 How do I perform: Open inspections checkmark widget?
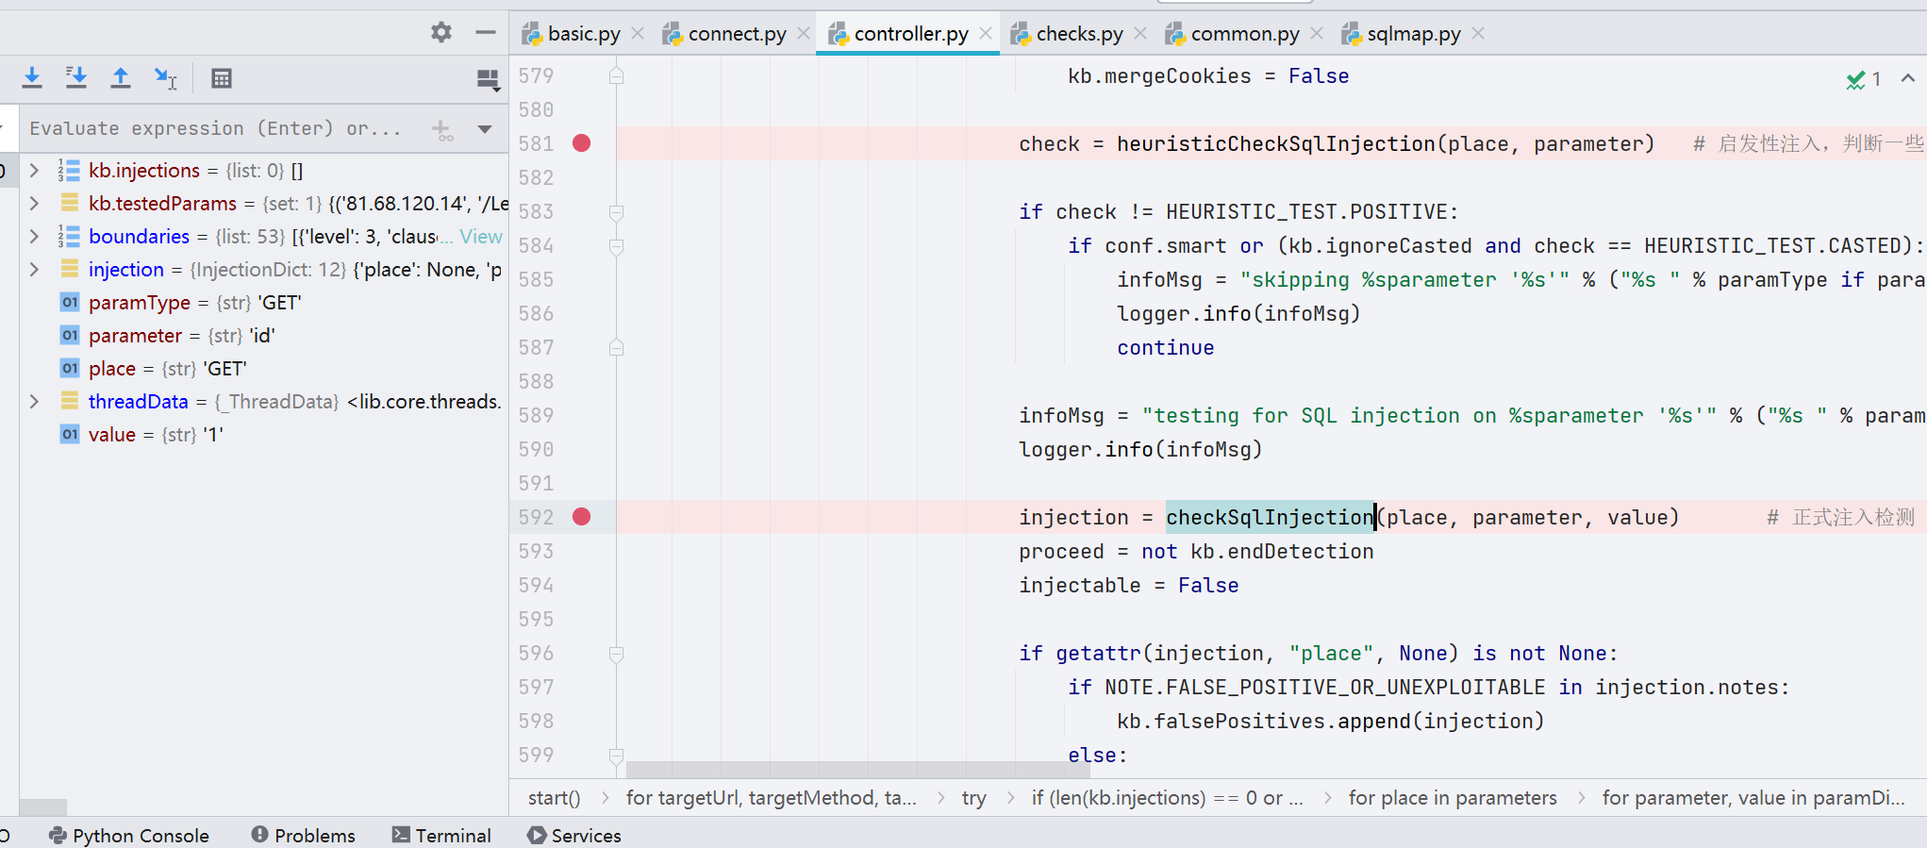[1863, 79]
